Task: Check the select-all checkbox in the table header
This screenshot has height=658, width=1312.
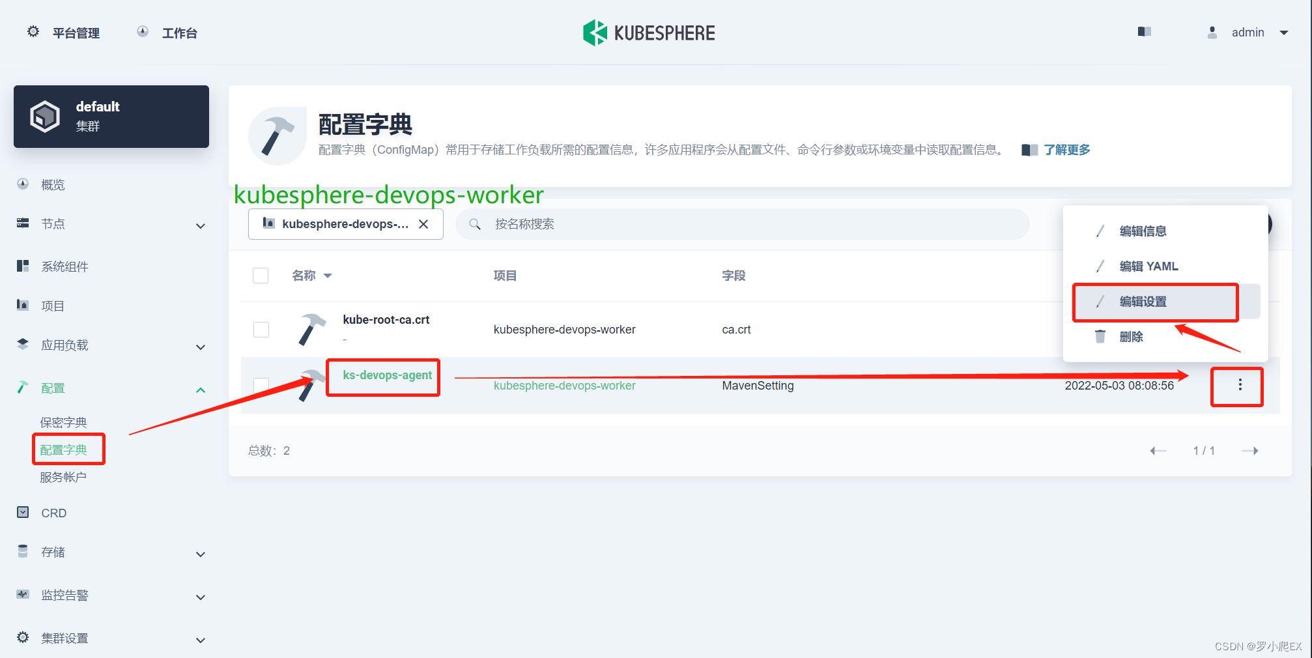Action: click(x=261, y=275)
